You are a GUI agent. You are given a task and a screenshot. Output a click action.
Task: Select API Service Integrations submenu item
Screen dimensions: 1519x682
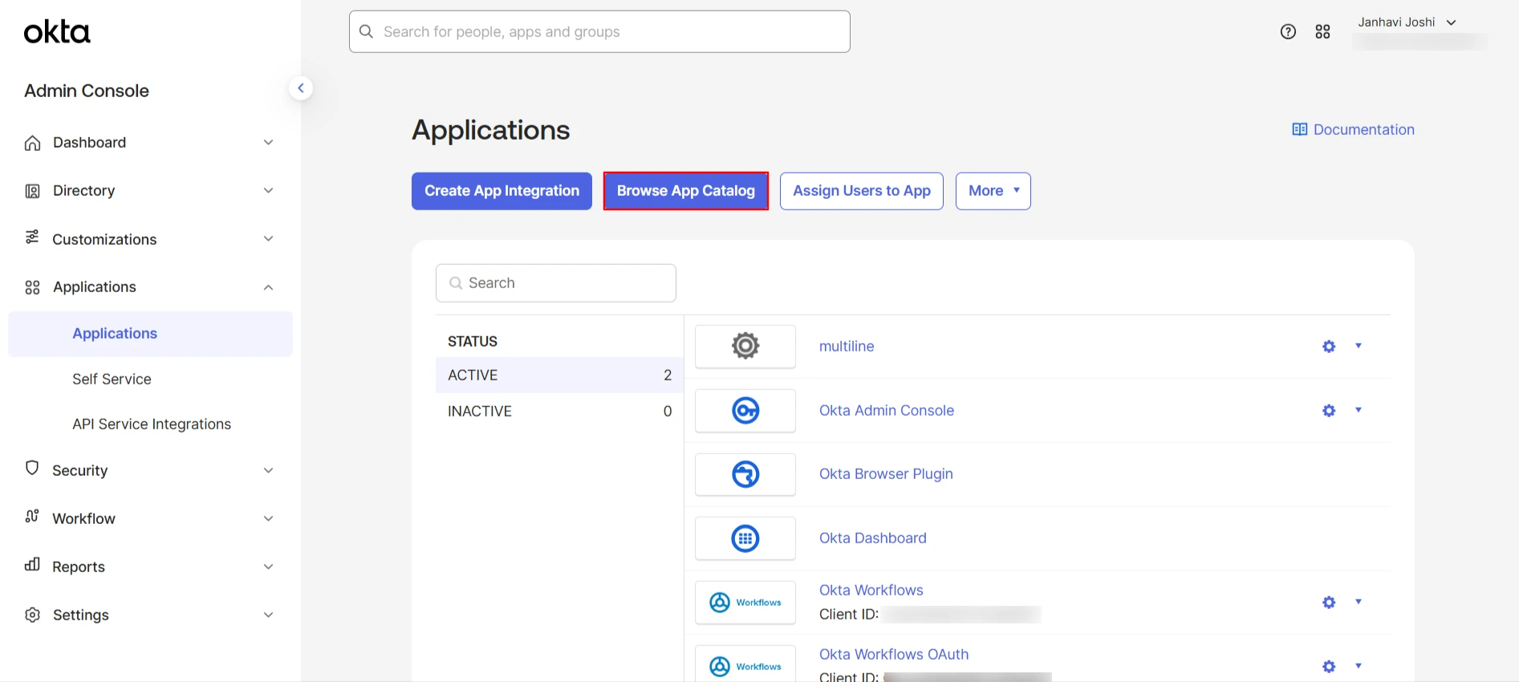151,424
